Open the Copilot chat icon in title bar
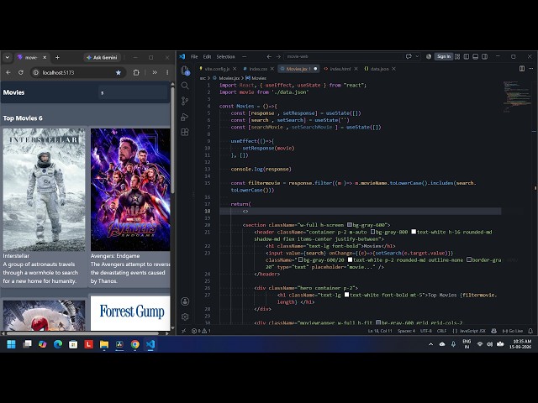 409,56
